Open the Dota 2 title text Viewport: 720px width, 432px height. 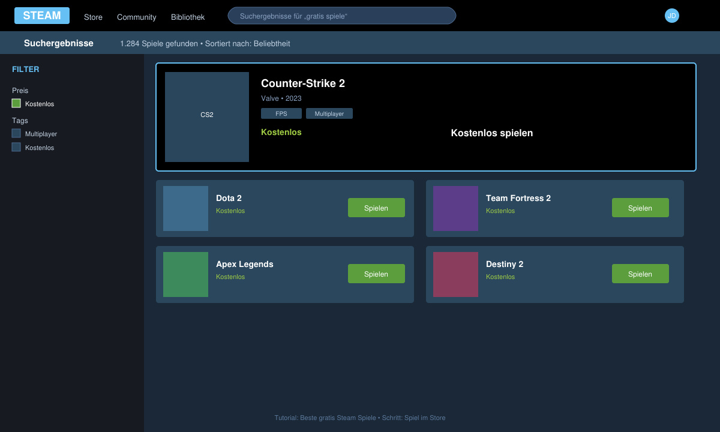(x=229, y=198)
